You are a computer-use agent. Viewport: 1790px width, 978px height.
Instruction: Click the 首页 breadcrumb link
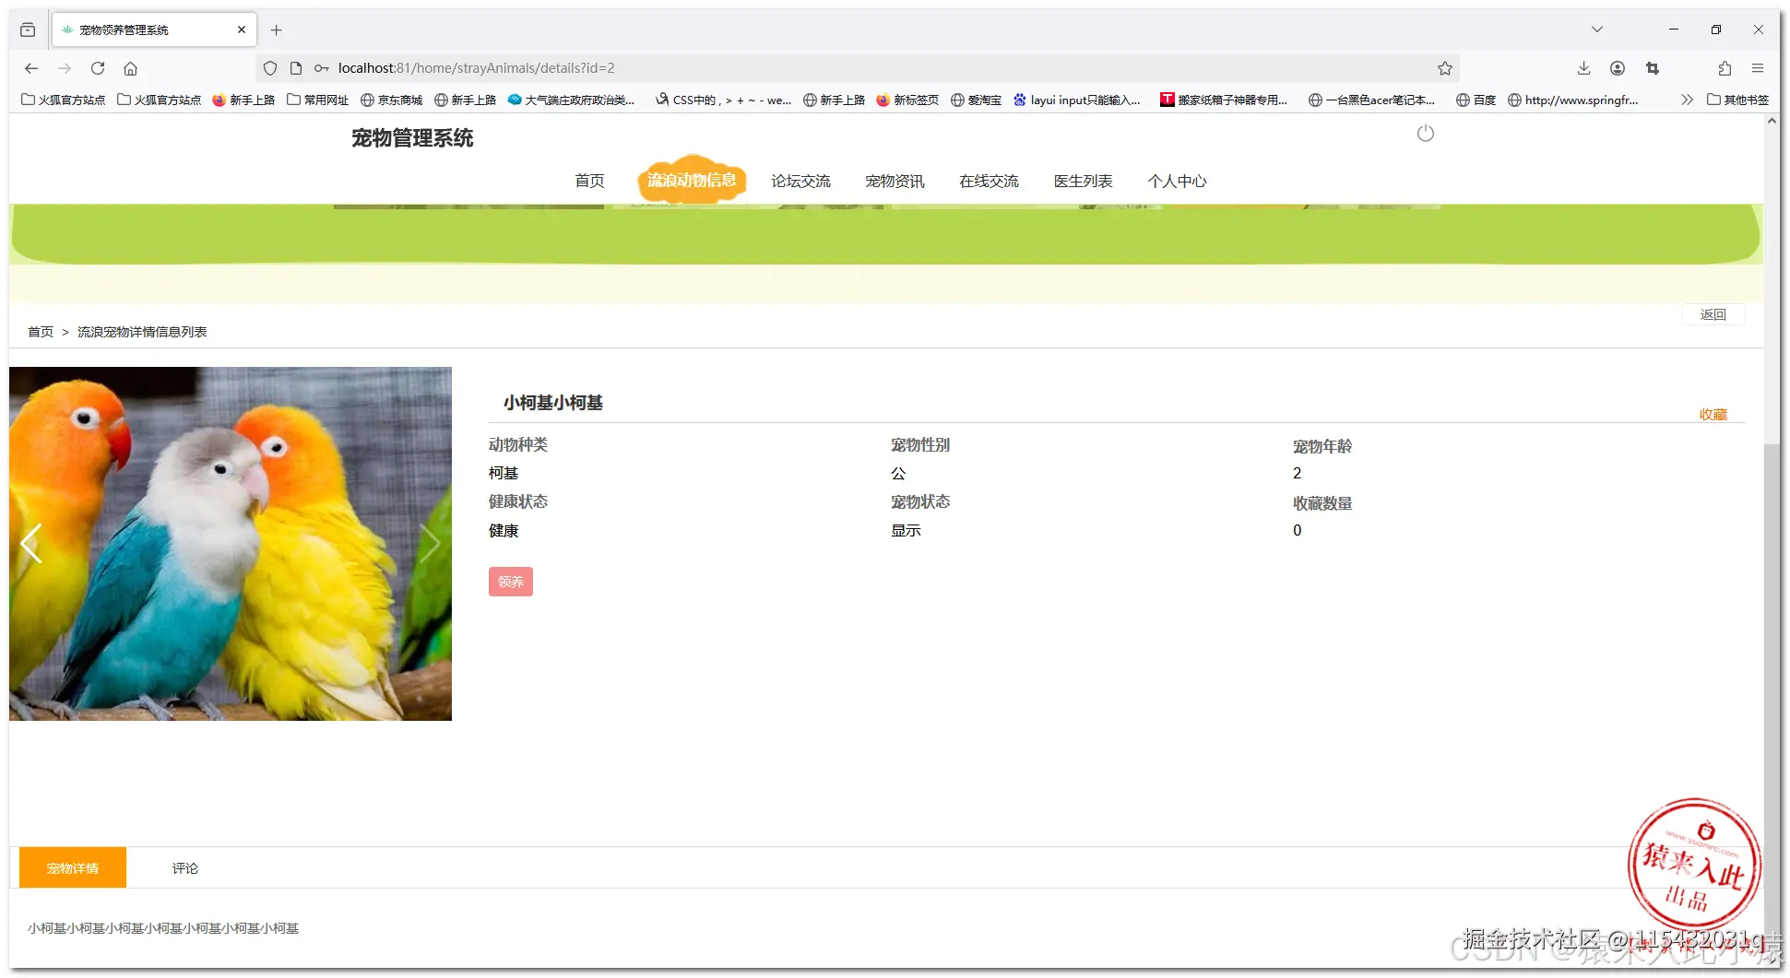coord(41,331)
